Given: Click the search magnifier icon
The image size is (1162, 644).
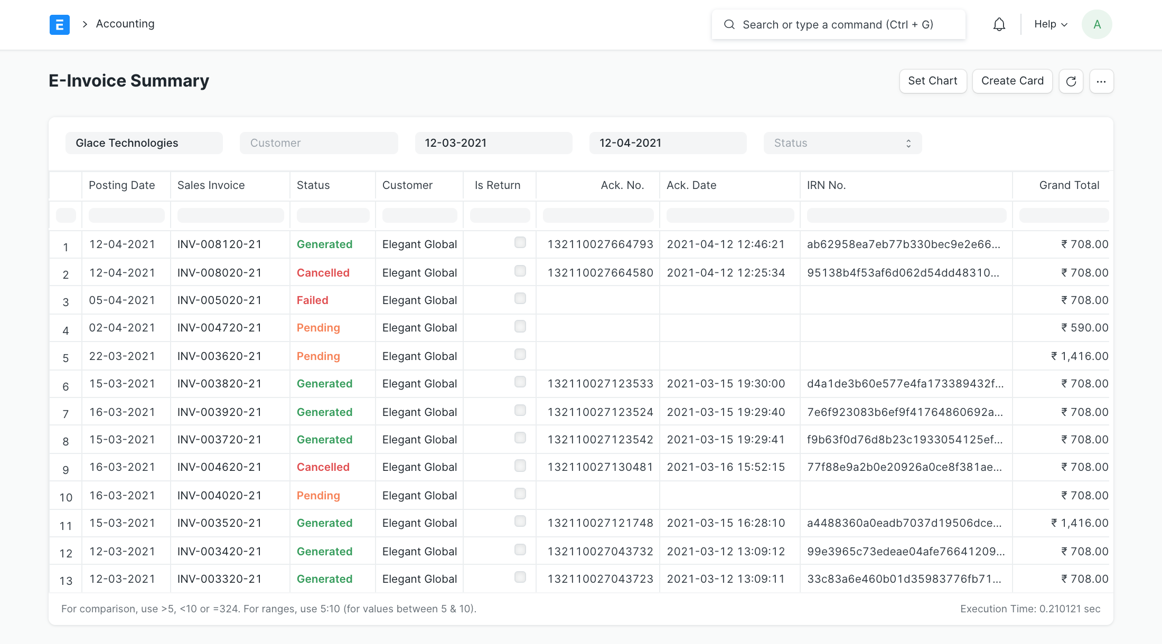Looking at the screenshot, I should click(729, 24).
